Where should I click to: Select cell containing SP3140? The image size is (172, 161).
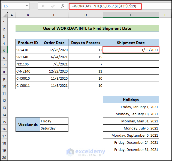point(28,57)
